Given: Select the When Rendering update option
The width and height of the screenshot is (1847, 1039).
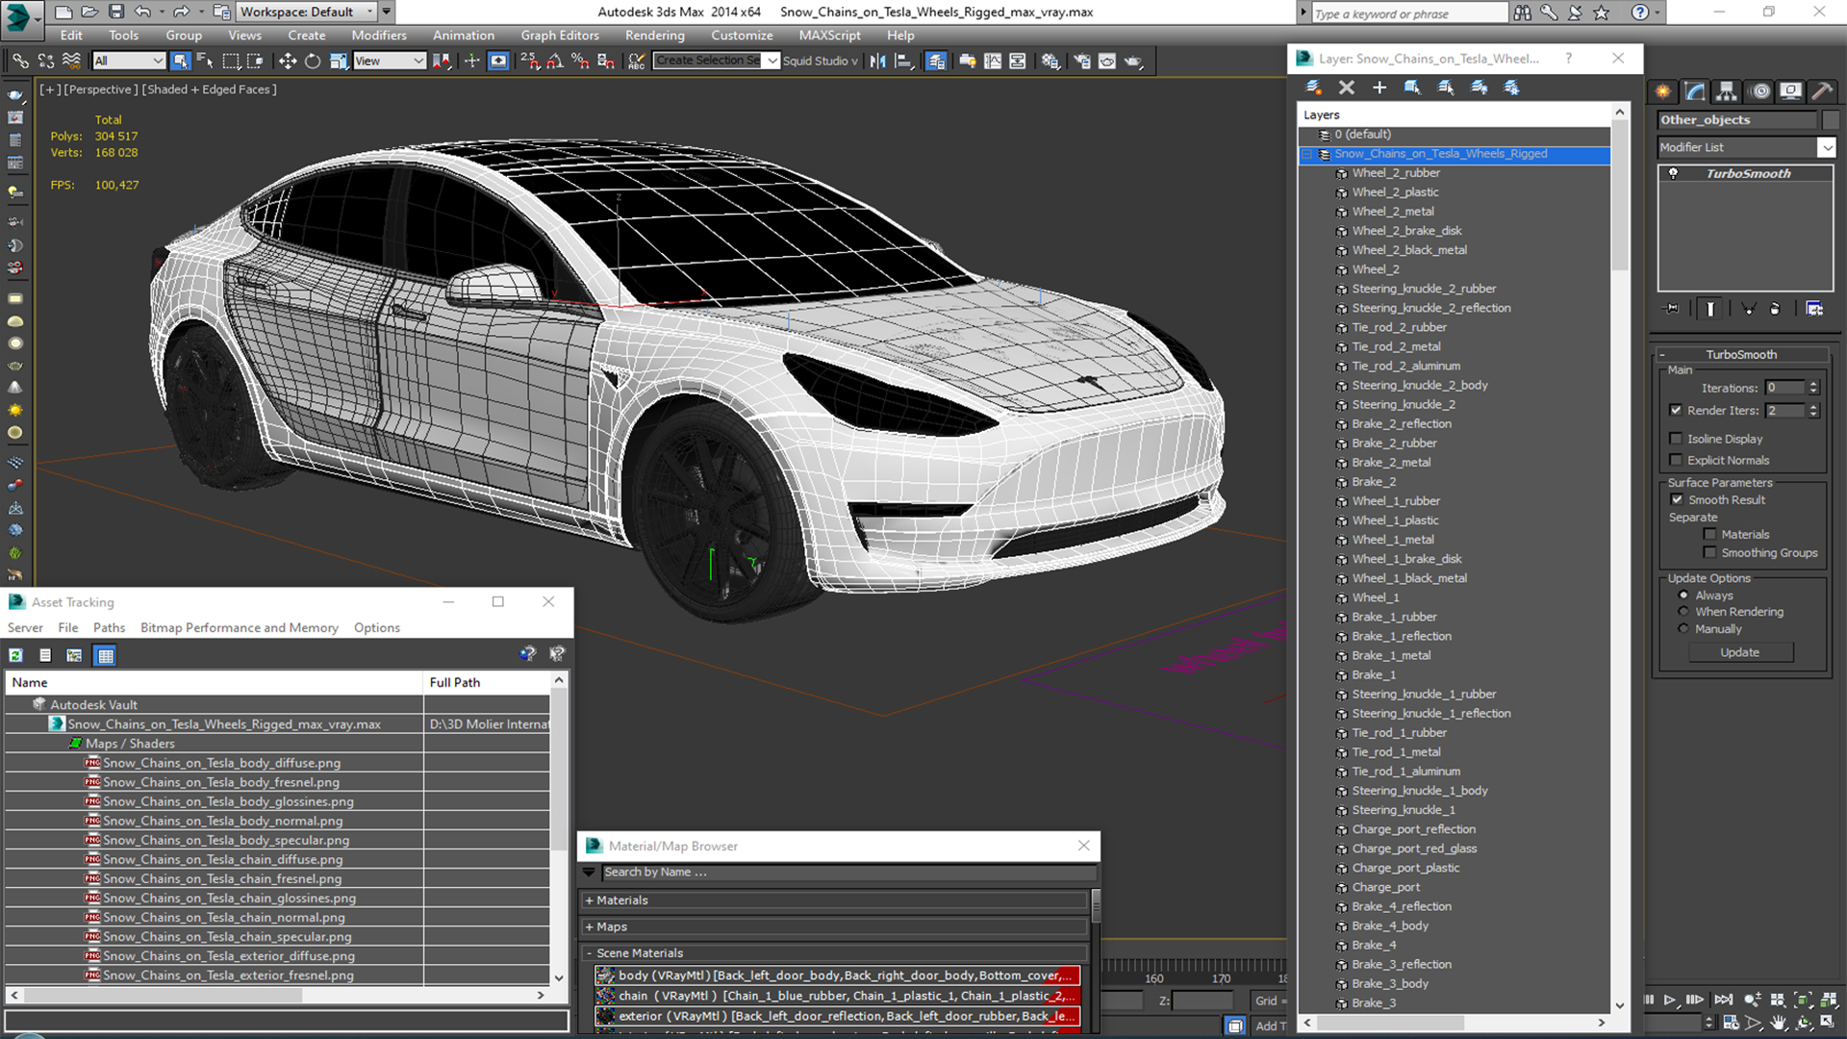Looking at the screenshot, I should coord(1683,612).
